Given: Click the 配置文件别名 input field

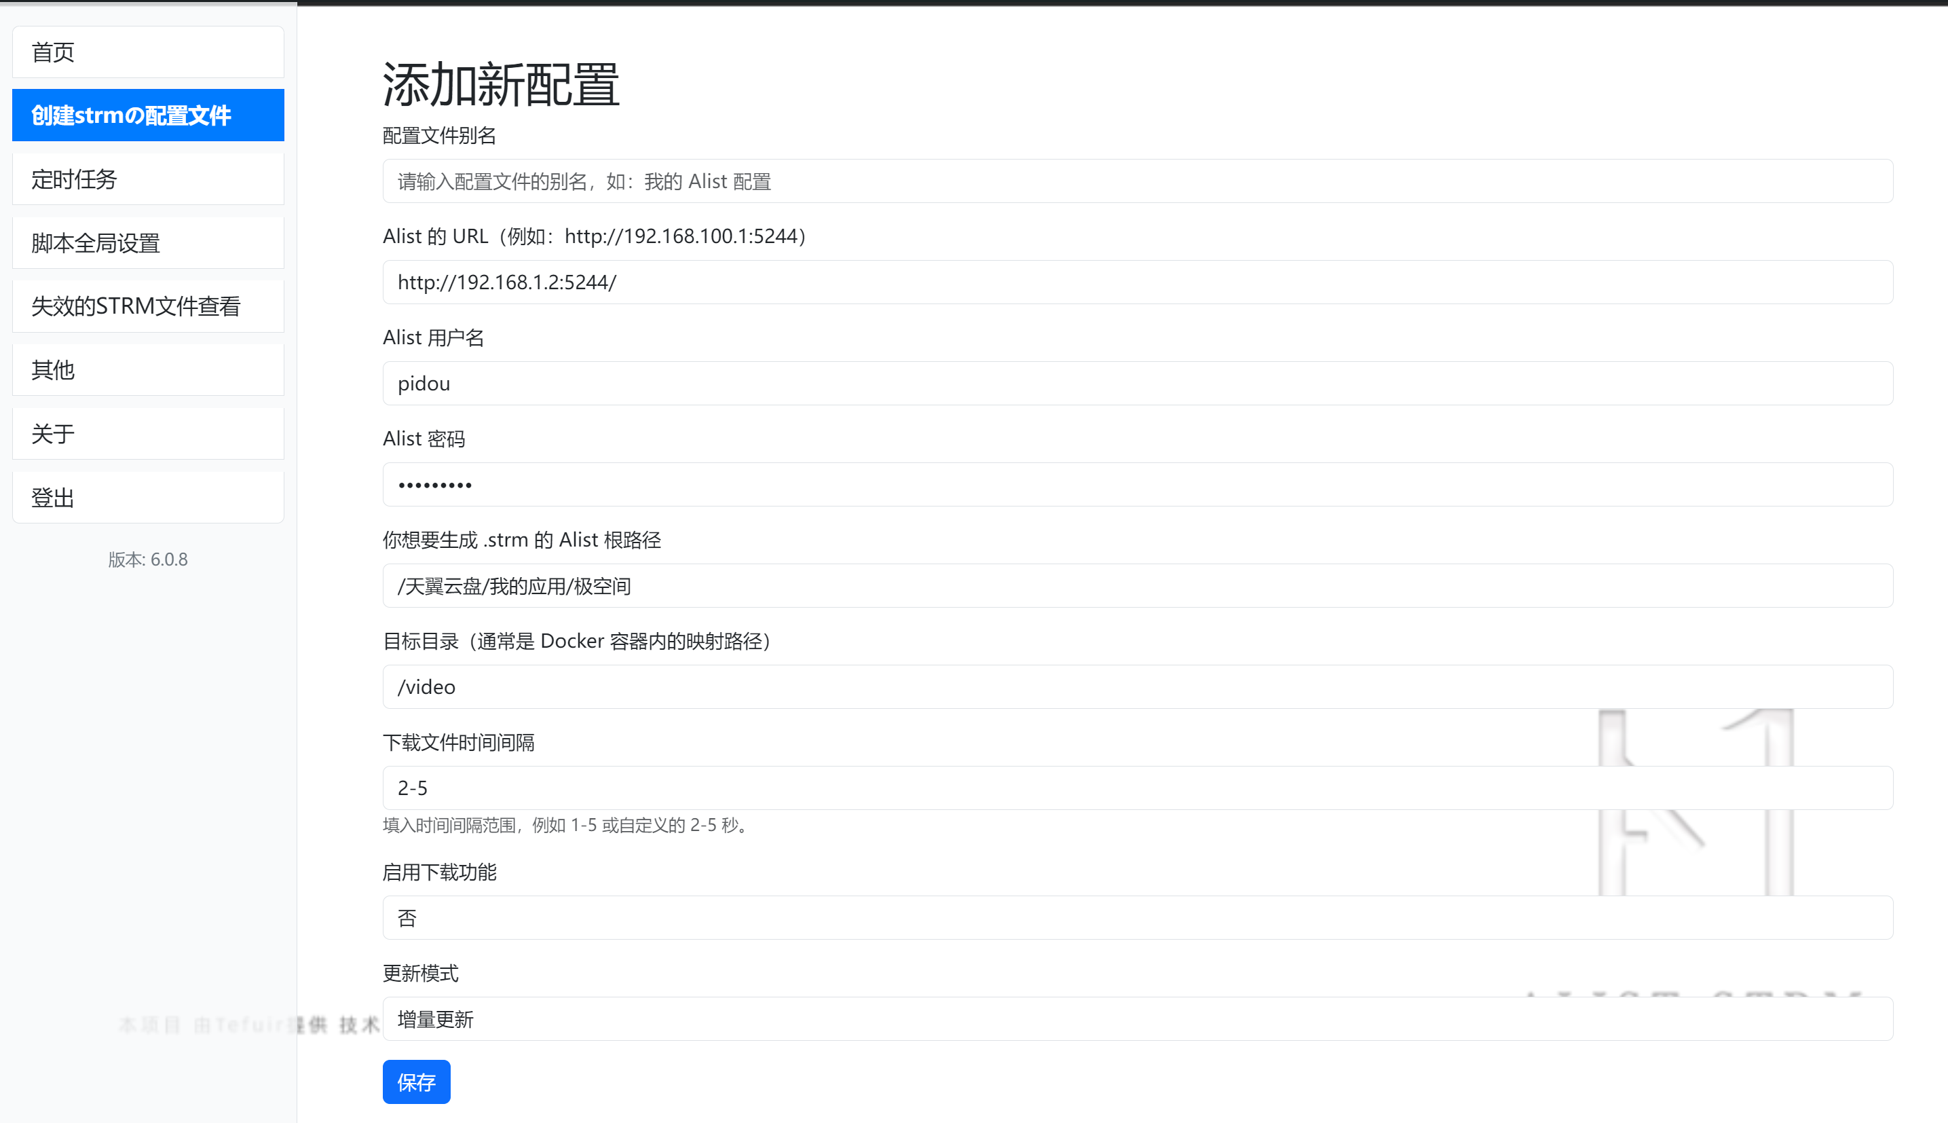Looking at the screenshot, I should [x=1137, y=181].
